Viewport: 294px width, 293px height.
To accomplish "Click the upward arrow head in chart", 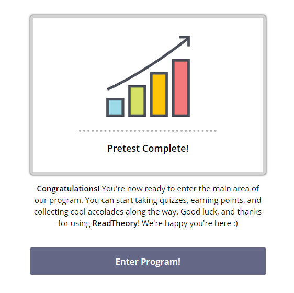I will (186, 40).
